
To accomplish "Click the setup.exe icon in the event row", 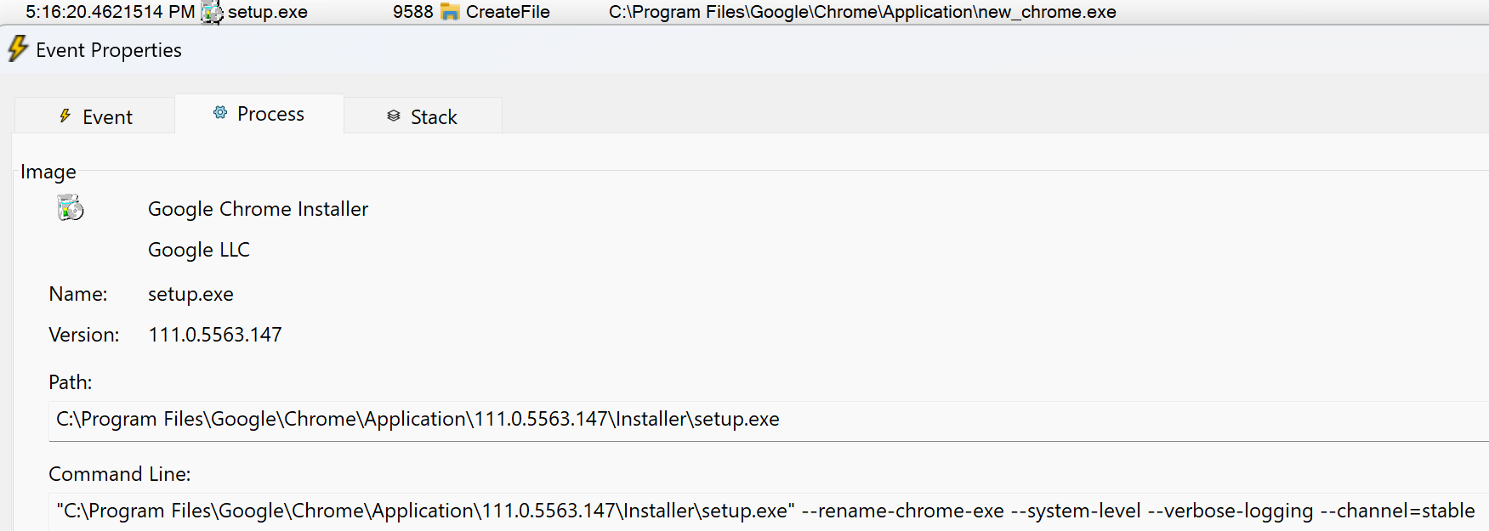I will pyautogui.click(x=212, y=12).
